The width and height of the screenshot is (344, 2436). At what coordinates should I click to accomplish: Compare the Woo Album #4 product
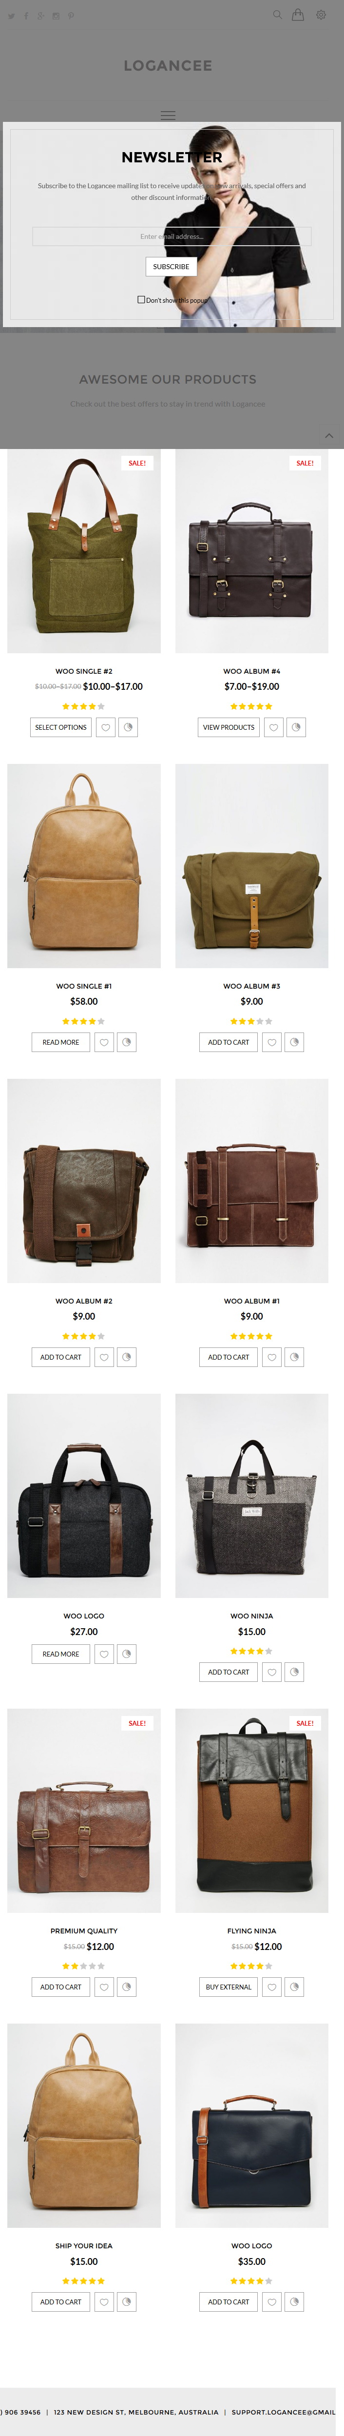pos(297,727)
